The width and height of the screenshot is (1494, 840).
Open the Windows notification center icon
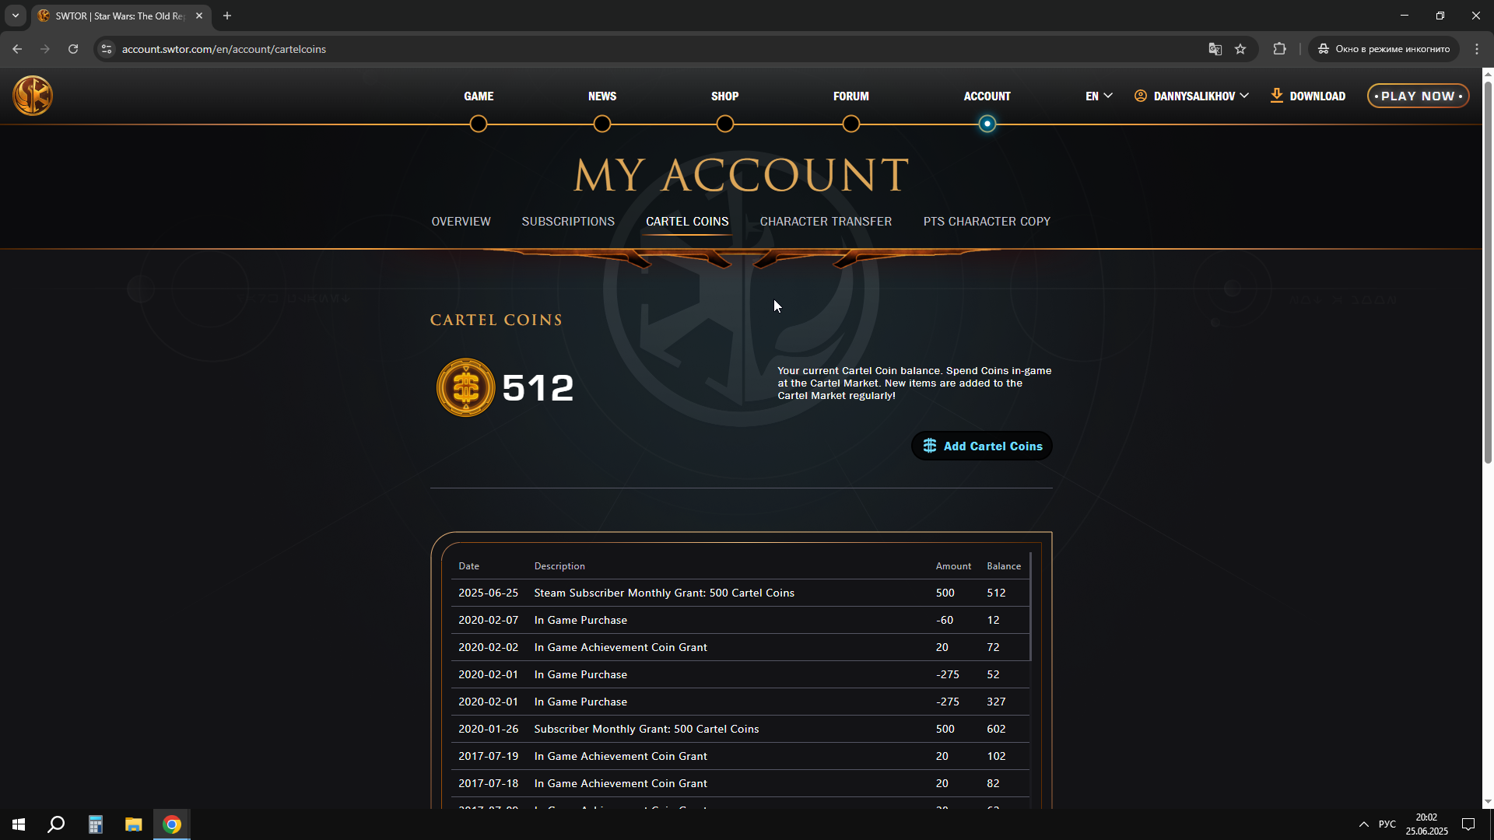pyautogui.click(x=1468, y=824)
